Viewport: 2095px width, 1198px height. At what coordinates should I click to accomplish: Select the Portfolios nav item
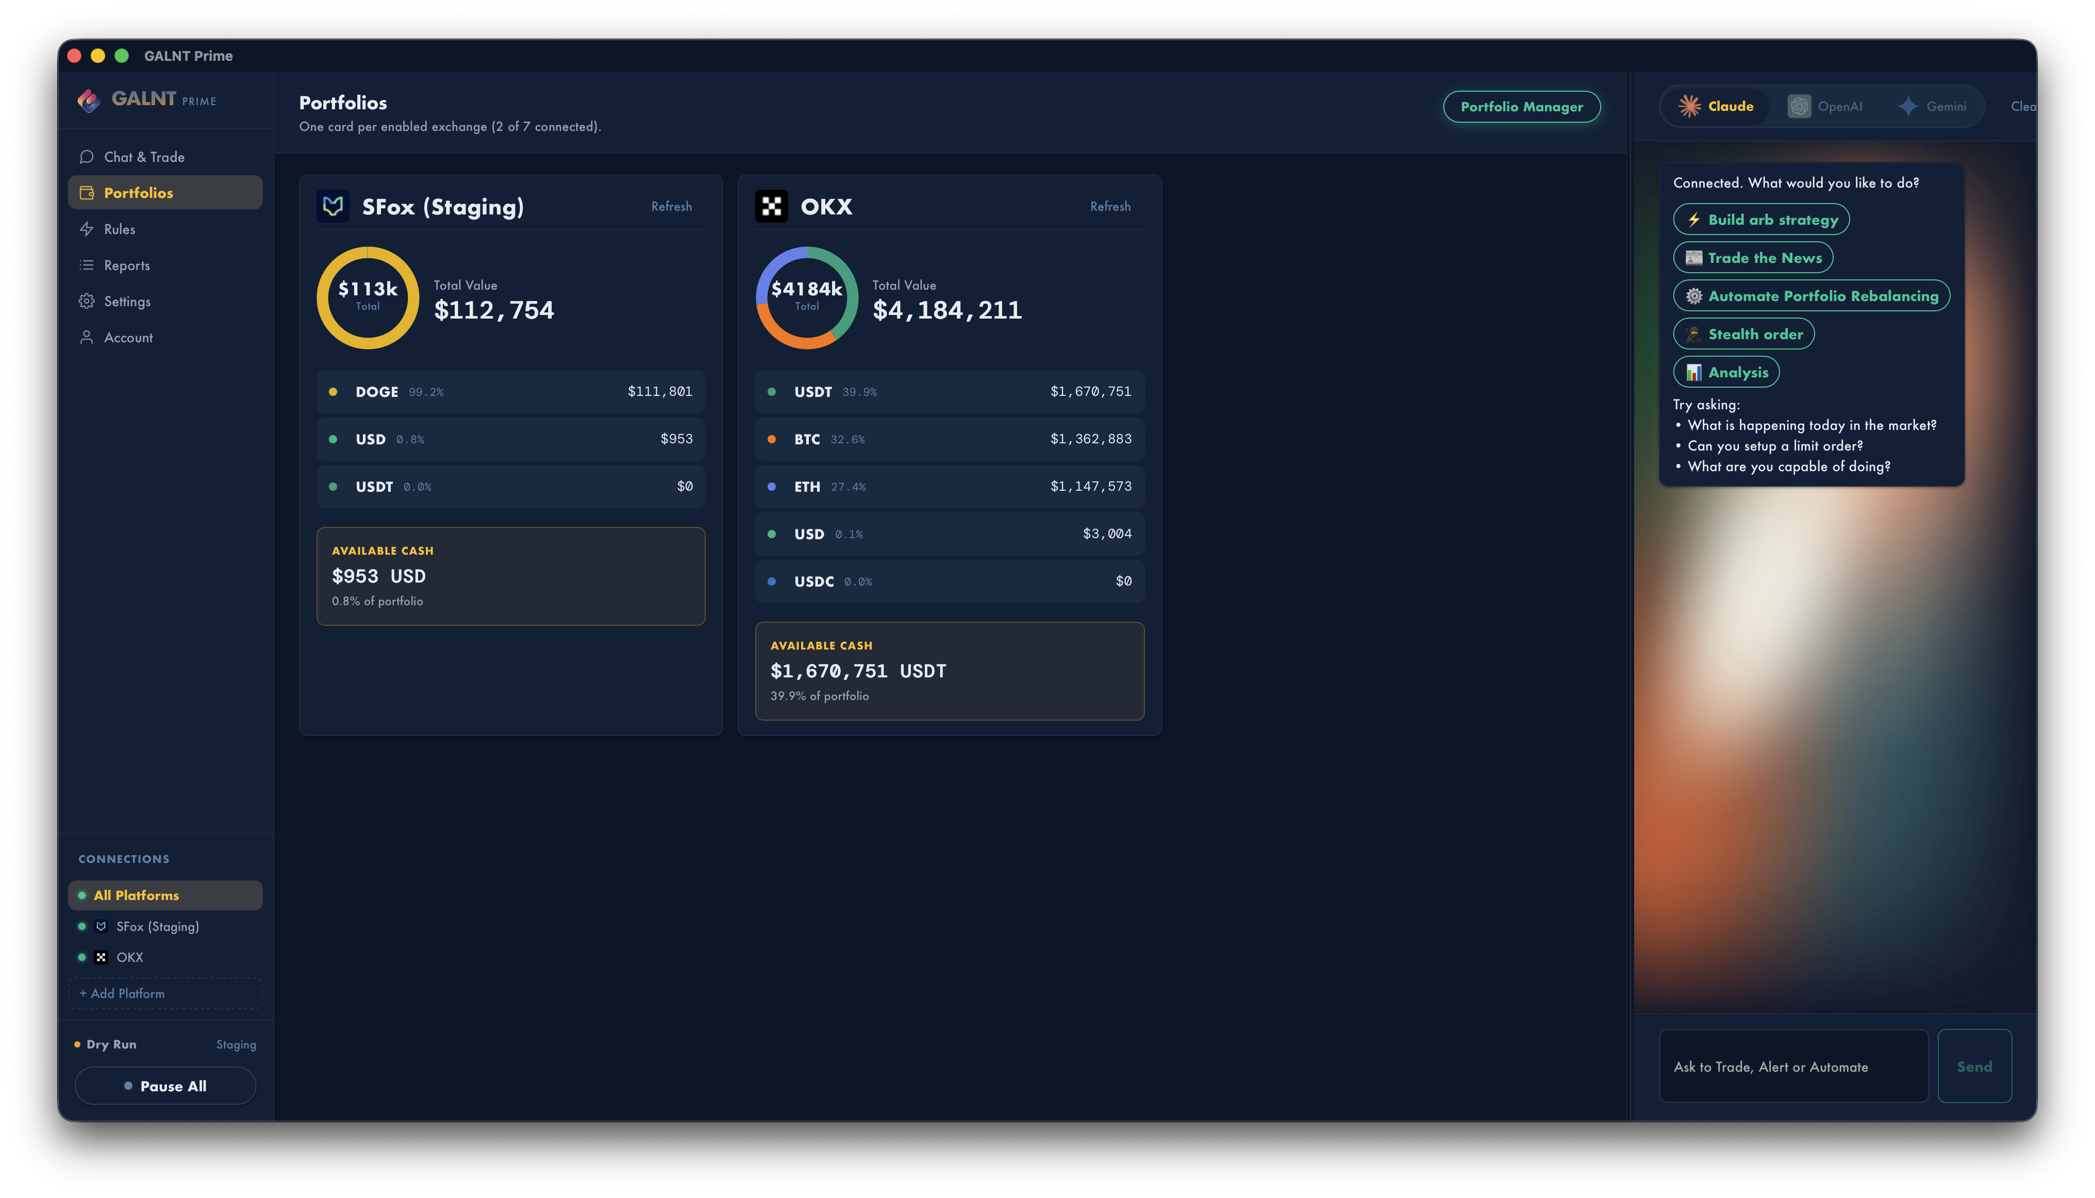click(165, 193)
